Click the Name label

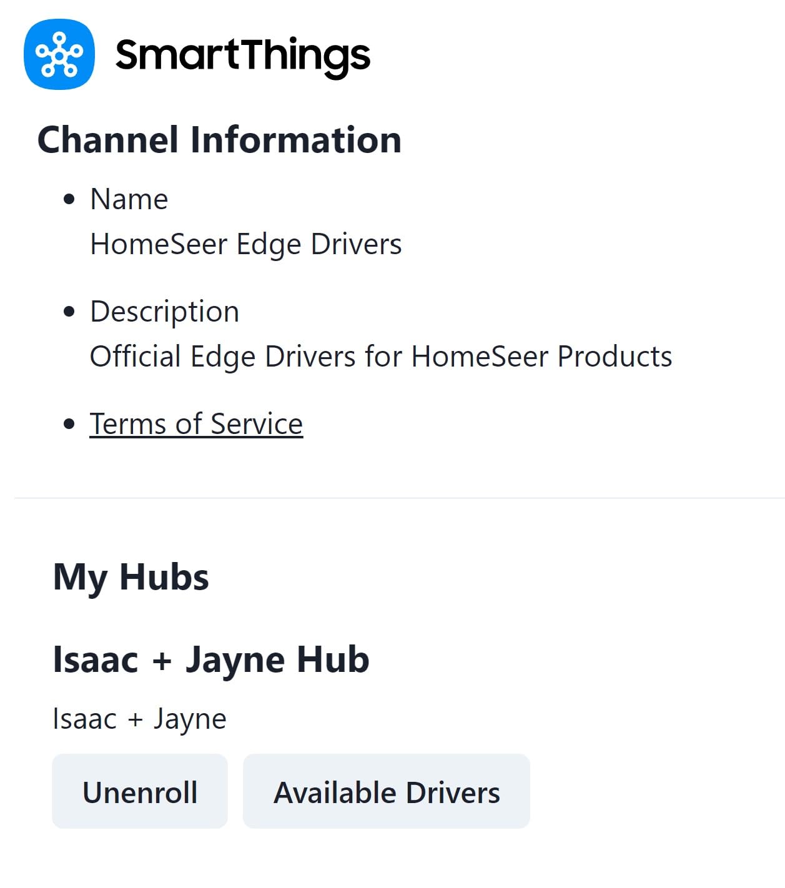pos(129,199)
